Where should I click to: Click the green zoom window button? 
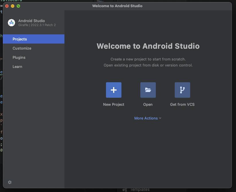pos(18,6)
